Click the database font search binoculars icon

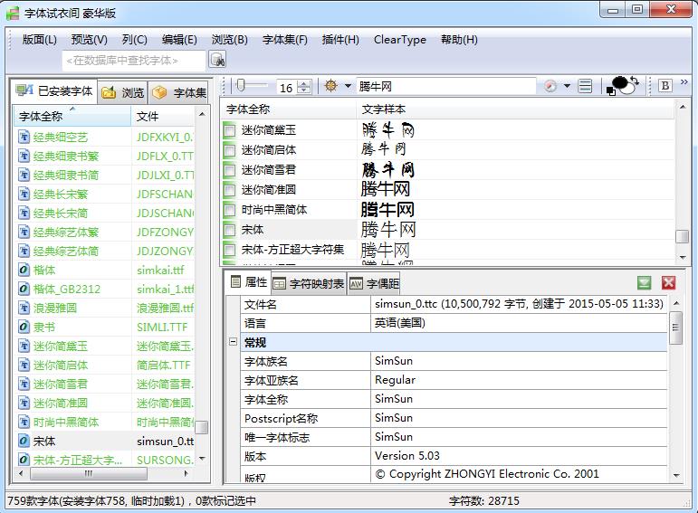217,60
